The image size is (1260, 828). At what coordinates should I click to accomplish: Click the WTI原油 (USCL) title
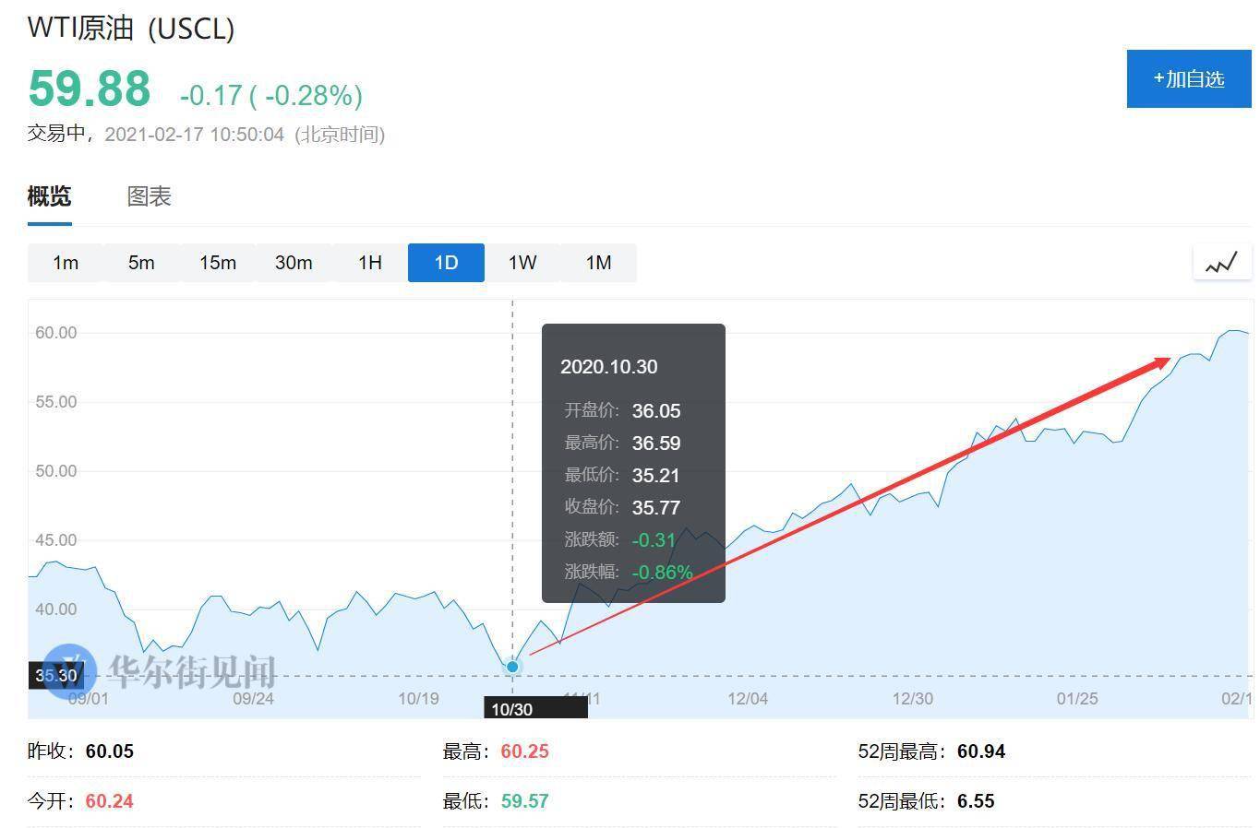(131, 28)
